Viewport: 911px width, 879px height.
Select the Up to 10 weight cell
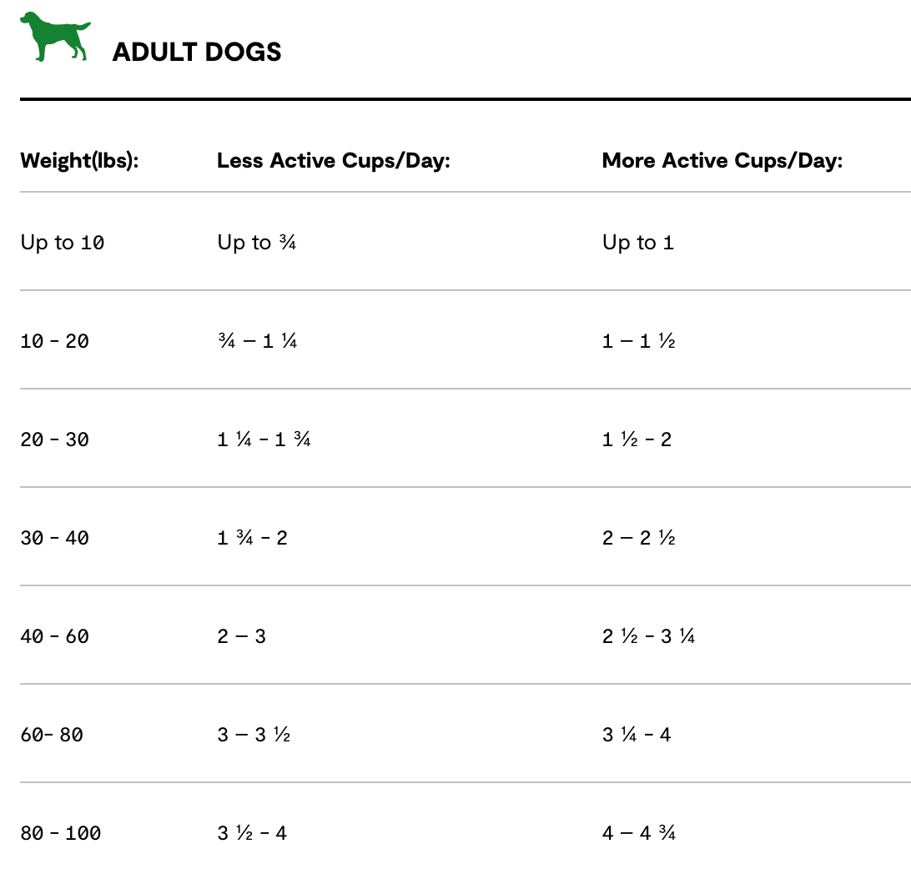point(63,243)
